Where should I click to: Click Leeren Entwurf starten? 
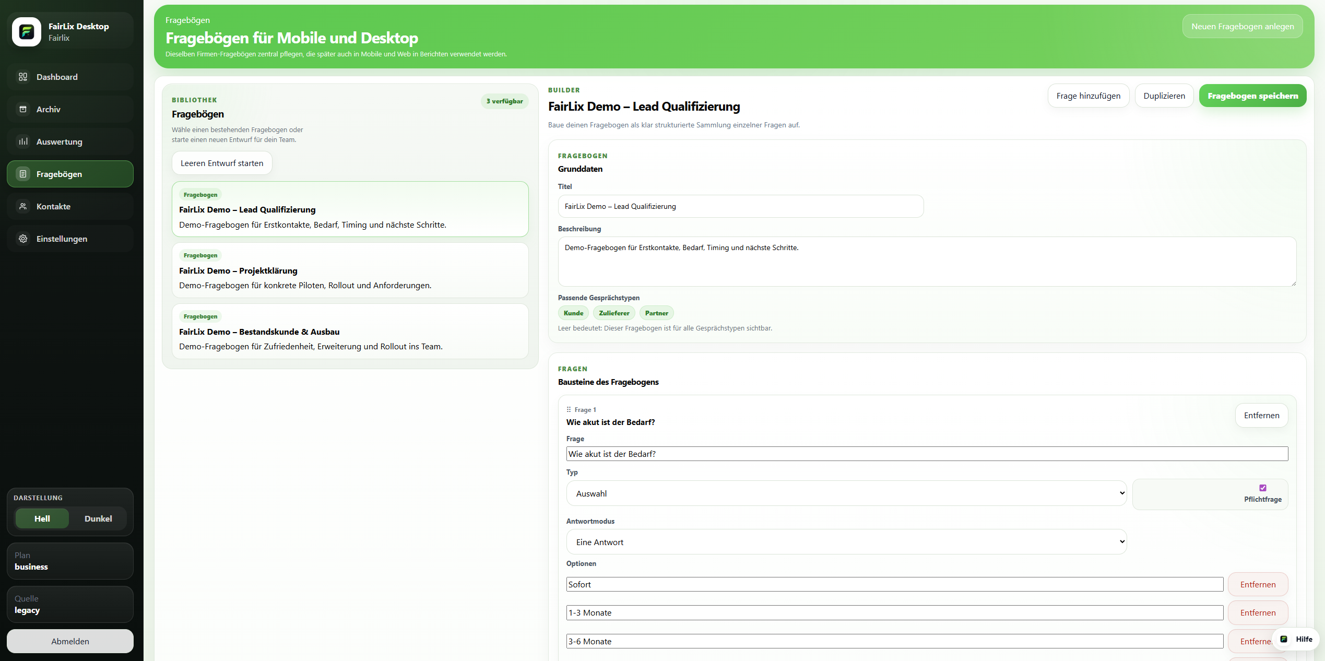pos(222,163)
